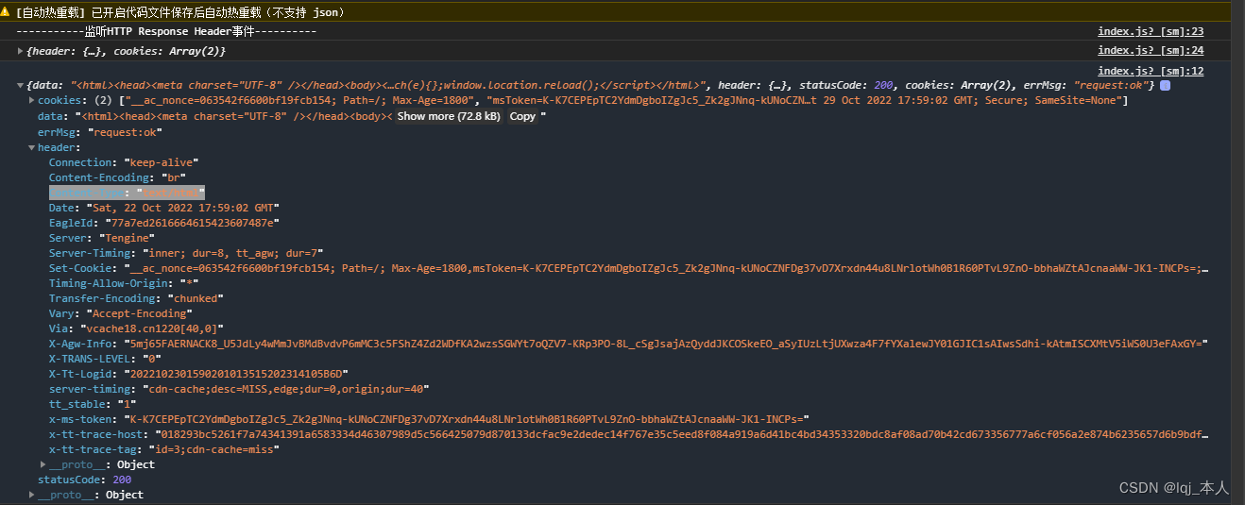Select the Set-Cookie header row
The height and width of the screenshot is (505, 1245).
pos(628,268)
